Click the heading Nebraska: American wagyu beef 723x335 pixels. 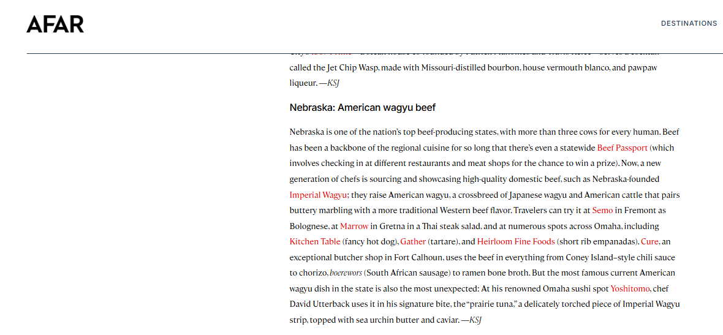pos(363,108)
